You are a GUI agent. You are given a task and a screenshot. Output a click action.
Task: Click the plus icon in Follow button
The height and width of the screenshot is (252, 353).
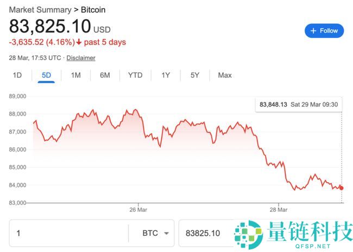[x=313, y=31]
